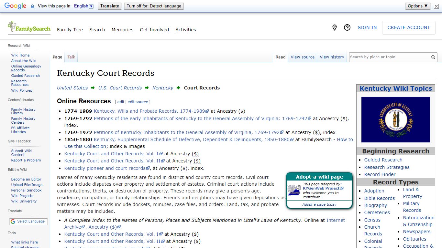Click Submit Wiki Content link
Viewport: 442px width, 248px height.
(21, 153)
